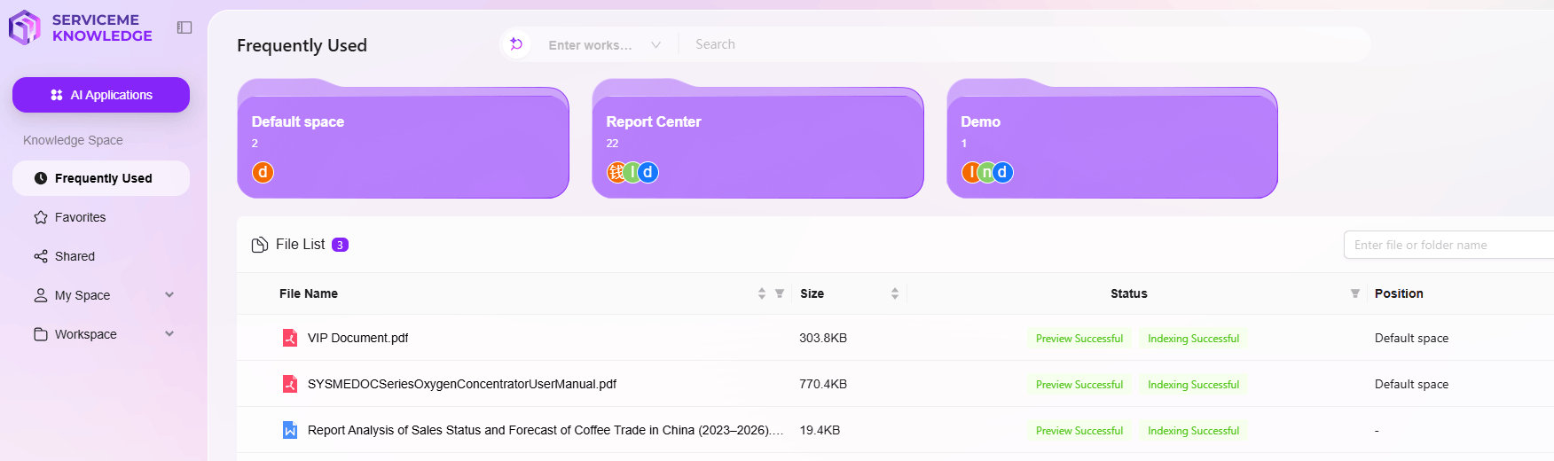This screenshot has height=461, width=1554.
Task: Click the 770.4KB size cell
Action: pyautogui.click(x=823, y=384)
